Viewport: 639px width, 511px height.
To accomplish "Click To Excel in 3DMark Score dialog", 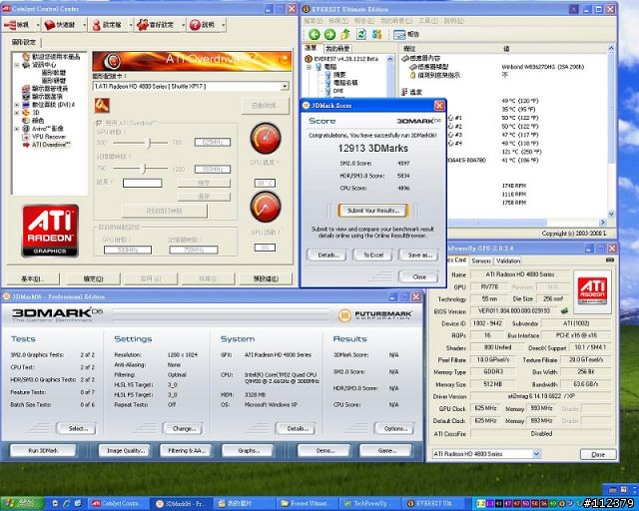I will click(372, 255).
